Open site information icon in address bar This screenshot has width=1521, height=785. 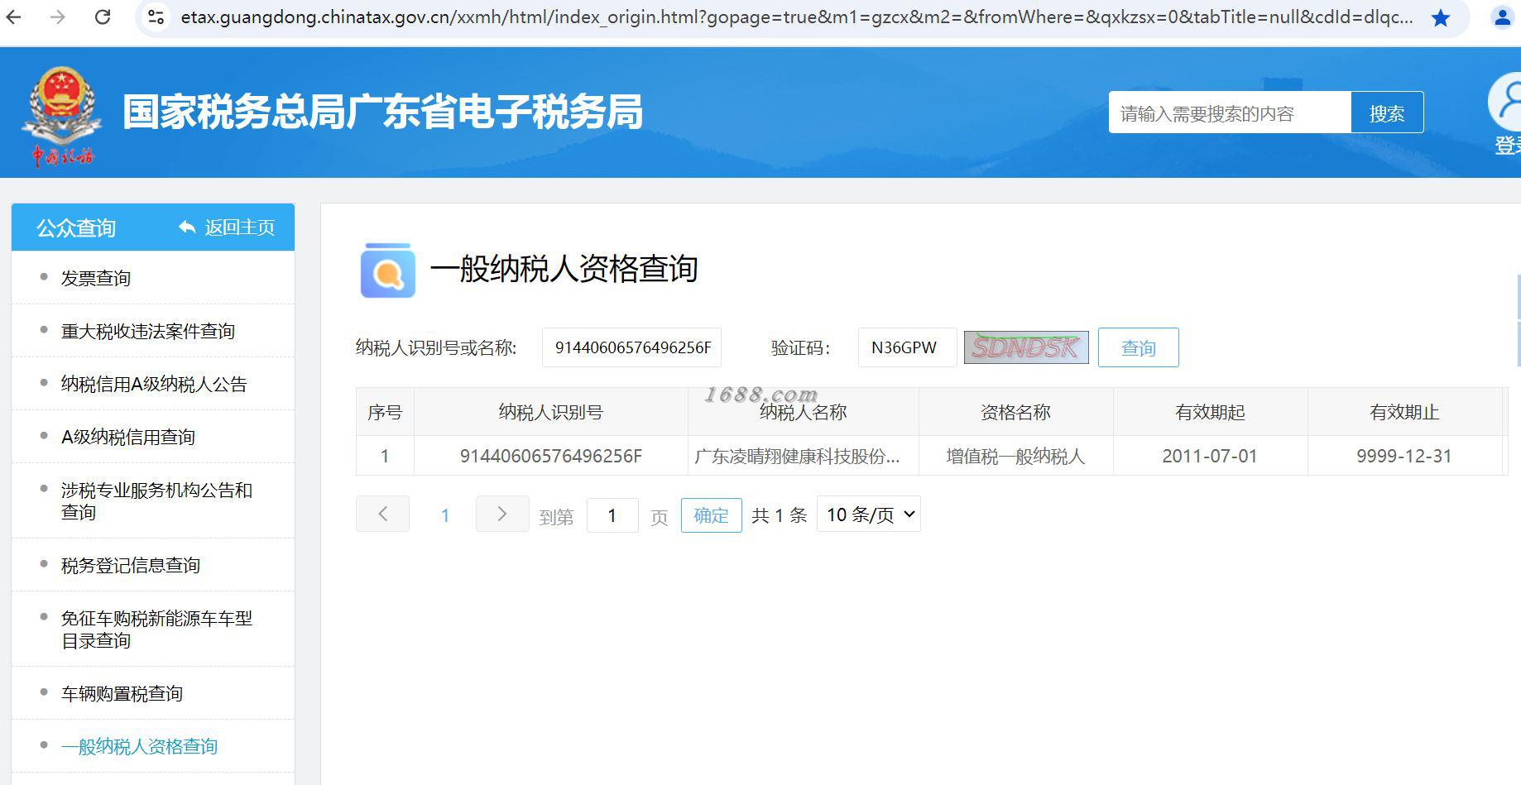click(x=156, y=17)
